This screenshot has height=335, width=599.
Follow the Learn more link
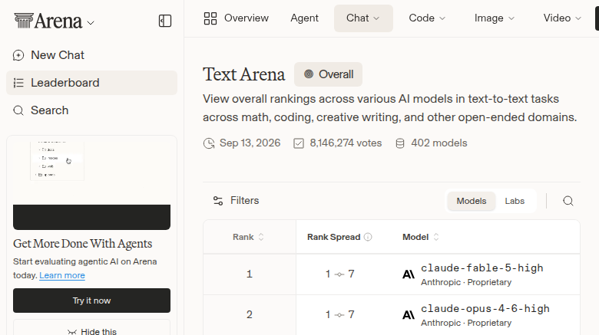(62, 275)
